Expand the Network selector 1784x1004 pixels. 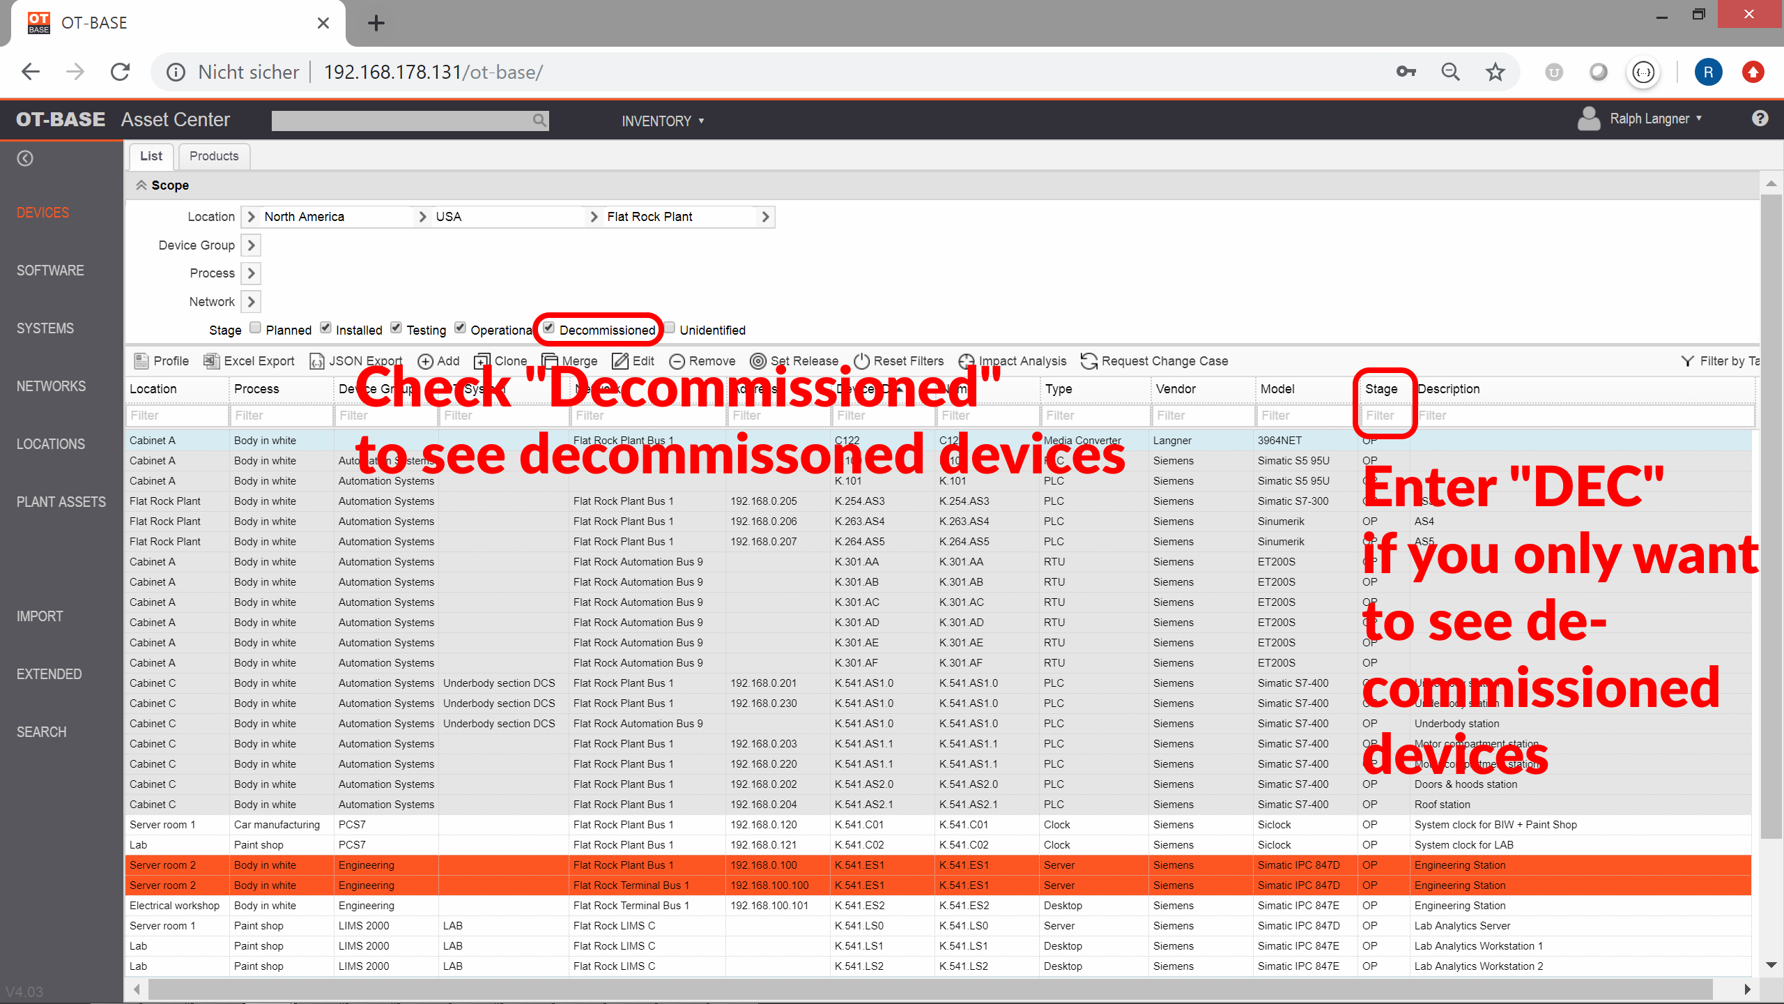(252, 302)
